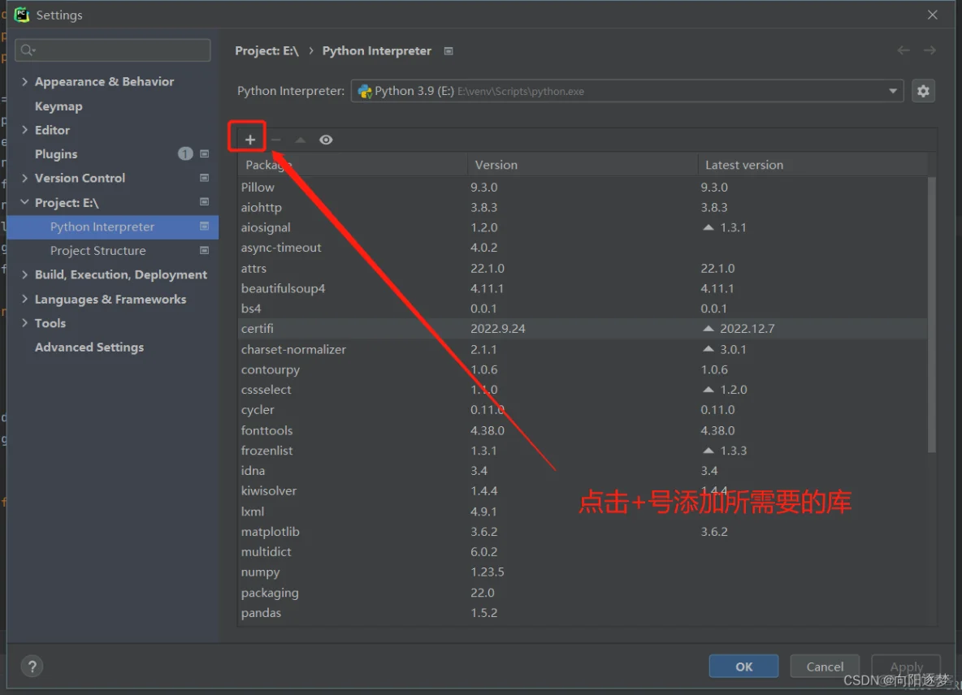Click the project-scope icon on Project: E:\ row
The image size is (962, 695).
[x=204, y=201]
